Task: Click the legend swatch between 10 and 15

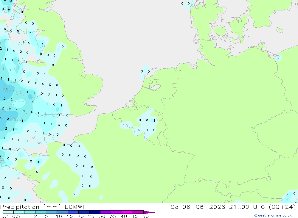Action: pos(62,212)
